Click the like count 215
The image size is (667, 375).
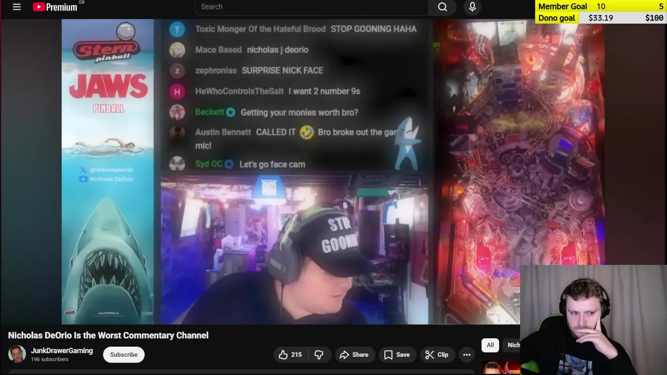297,355
